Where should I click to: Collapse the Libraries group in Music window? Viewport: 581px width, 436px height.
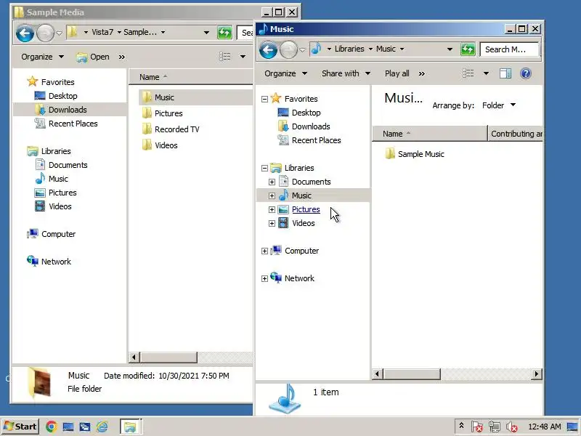pos(264,169)
